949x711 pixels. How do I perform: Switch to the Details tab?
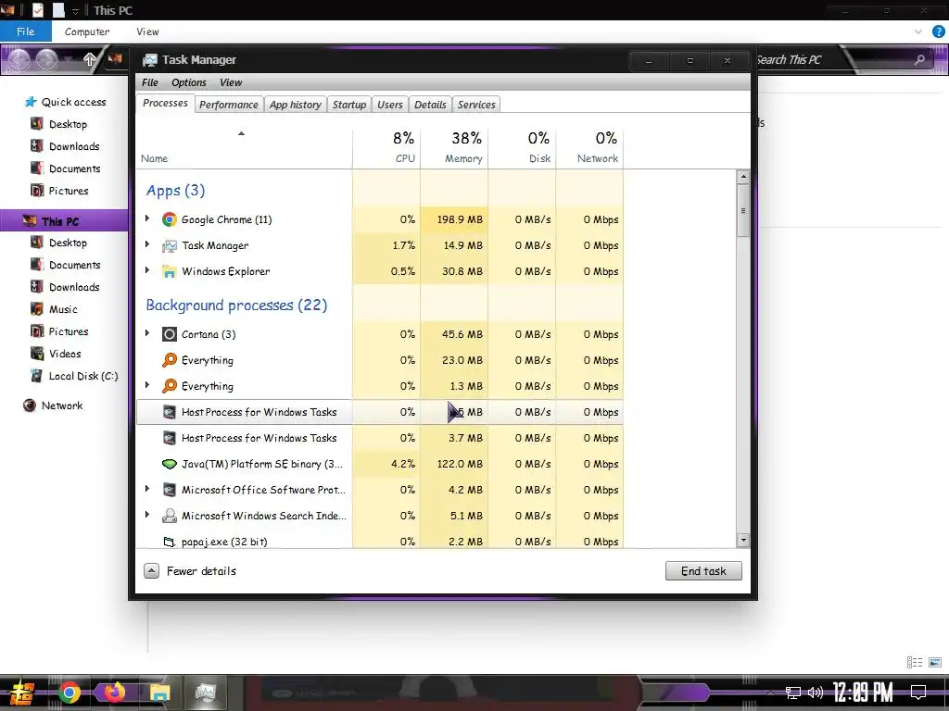point(430,105)
